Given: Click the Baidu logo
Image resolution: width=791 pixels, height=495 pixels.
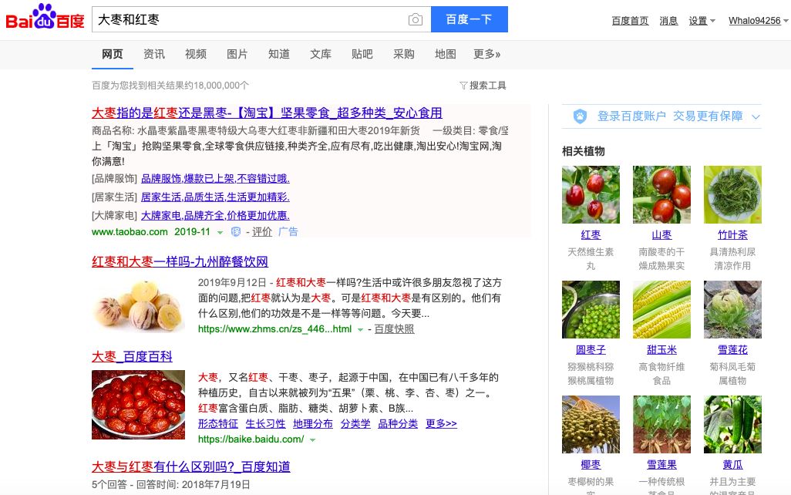Looking at the screenshot, I should click(45, 17).
